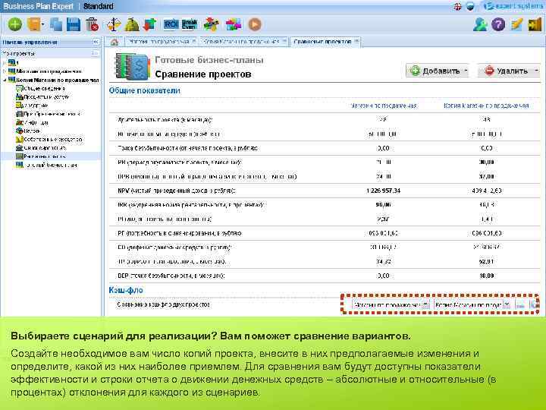Click the pencil note icon at top right
Image resolution: width=546 pixels, height=410 pixels.
pyautogui.click(x=516, y=24)
